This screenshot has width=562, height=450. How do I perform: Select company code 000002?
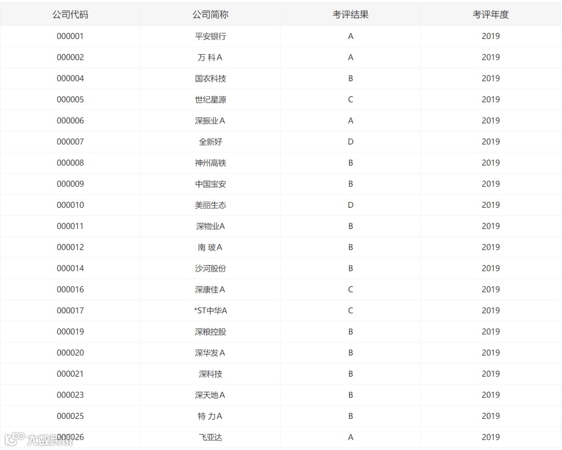70,57
